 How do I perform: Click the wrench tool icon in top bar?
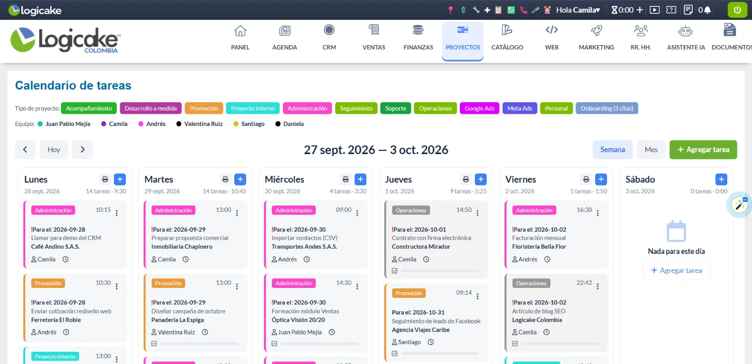(476, 10)
